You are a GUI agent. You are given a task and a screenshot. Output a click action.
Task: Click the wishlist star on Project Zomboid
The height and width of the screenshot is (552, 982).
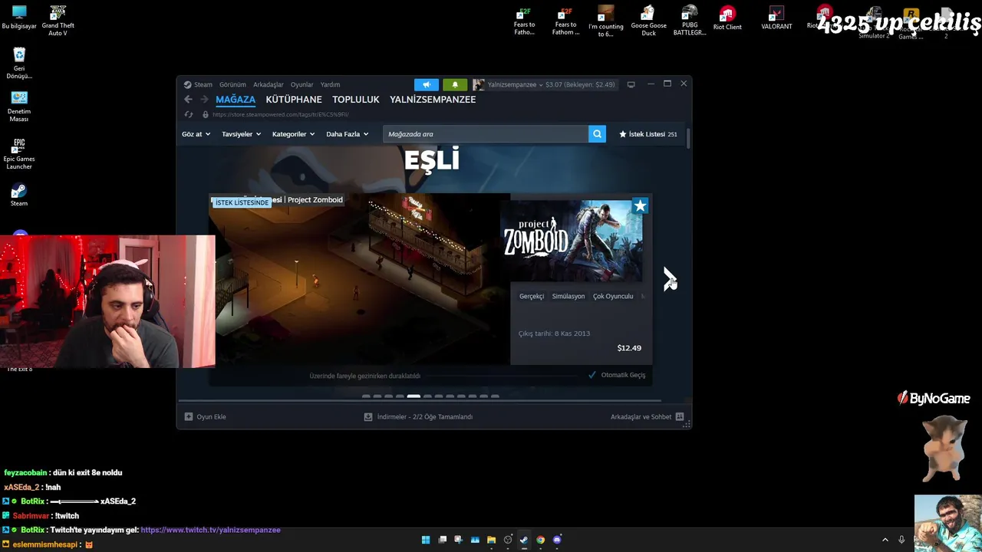click(640, 205)
